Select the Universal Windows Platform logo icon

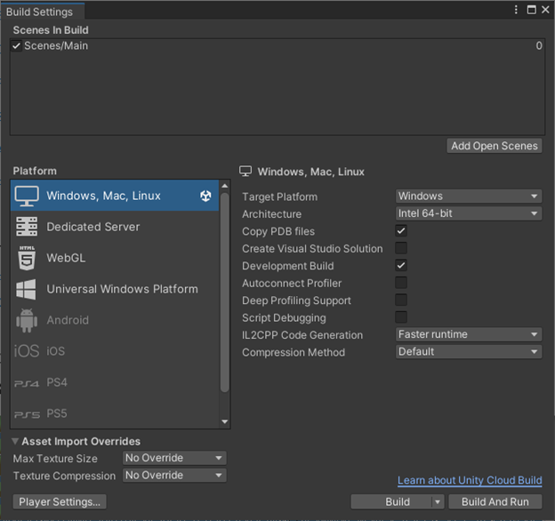point(27,289)
